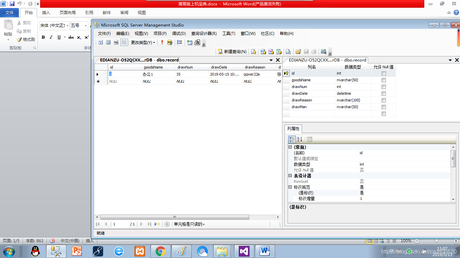Click Word's Italic formatting button
The image size is (460, 258).
(x=51, y=37)
